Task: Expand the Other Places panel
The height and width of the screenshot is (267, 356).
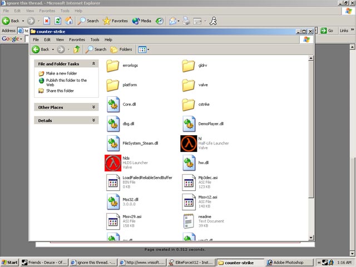Action: tap(93, 107)
